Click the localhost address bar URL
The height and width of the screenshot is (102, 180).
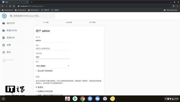point(32,6)
